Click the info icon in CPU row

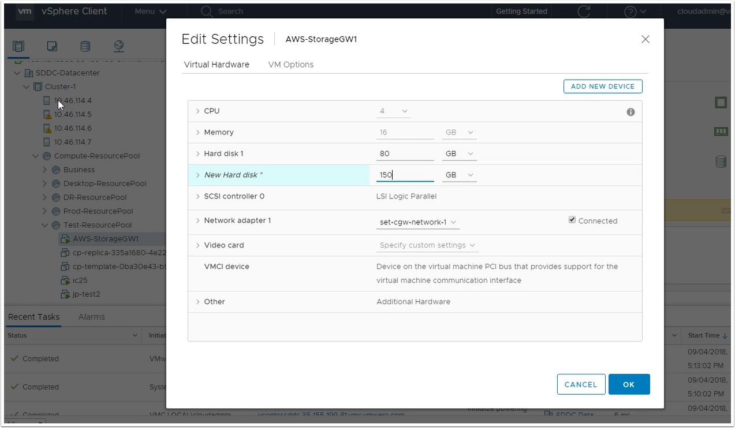click(x=630, y=112)
